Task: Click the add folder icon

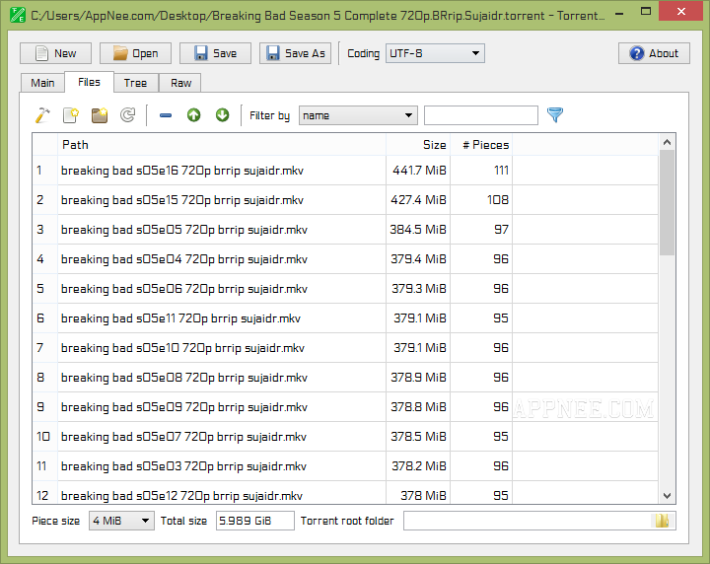Action: point(100,115)
